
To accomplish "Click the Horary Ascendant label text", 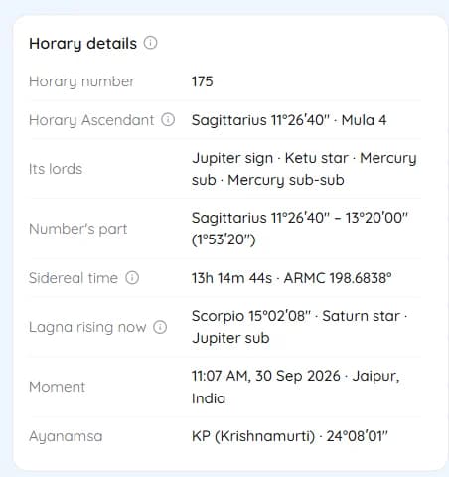I will tap(91, 120).
